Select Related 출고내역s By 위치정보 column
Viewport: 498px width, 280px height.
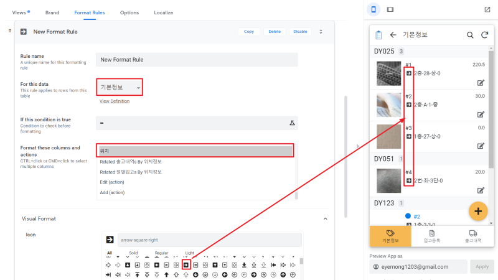pyautogui.click(x=195, y=162)
